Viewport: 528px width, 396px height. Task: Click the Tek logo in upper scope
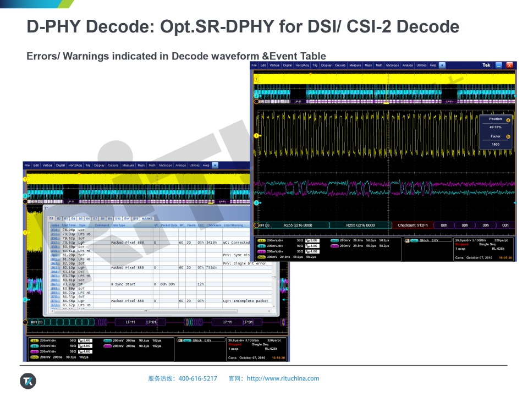click(x=486, y=65)
